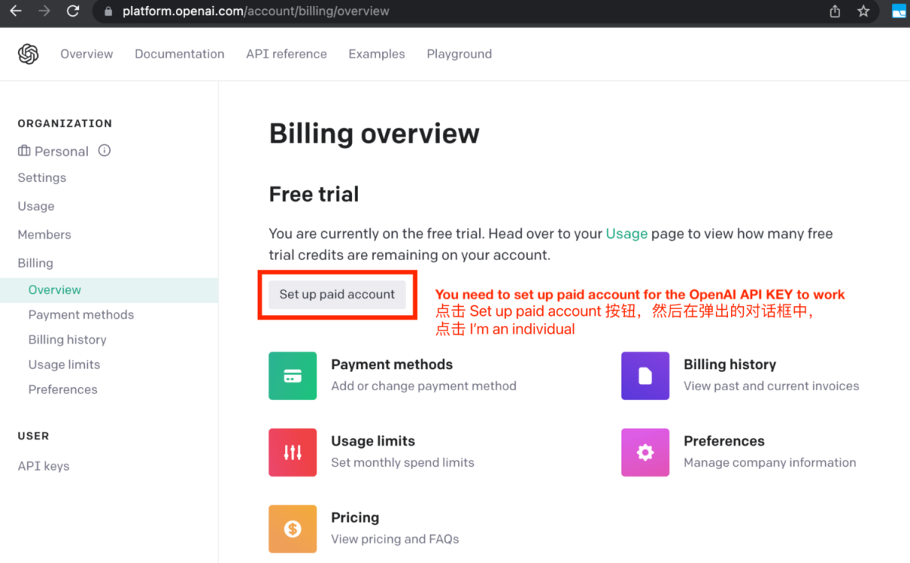Click the browser share icon
Screen dimensions: 910x563
[835, 11]
